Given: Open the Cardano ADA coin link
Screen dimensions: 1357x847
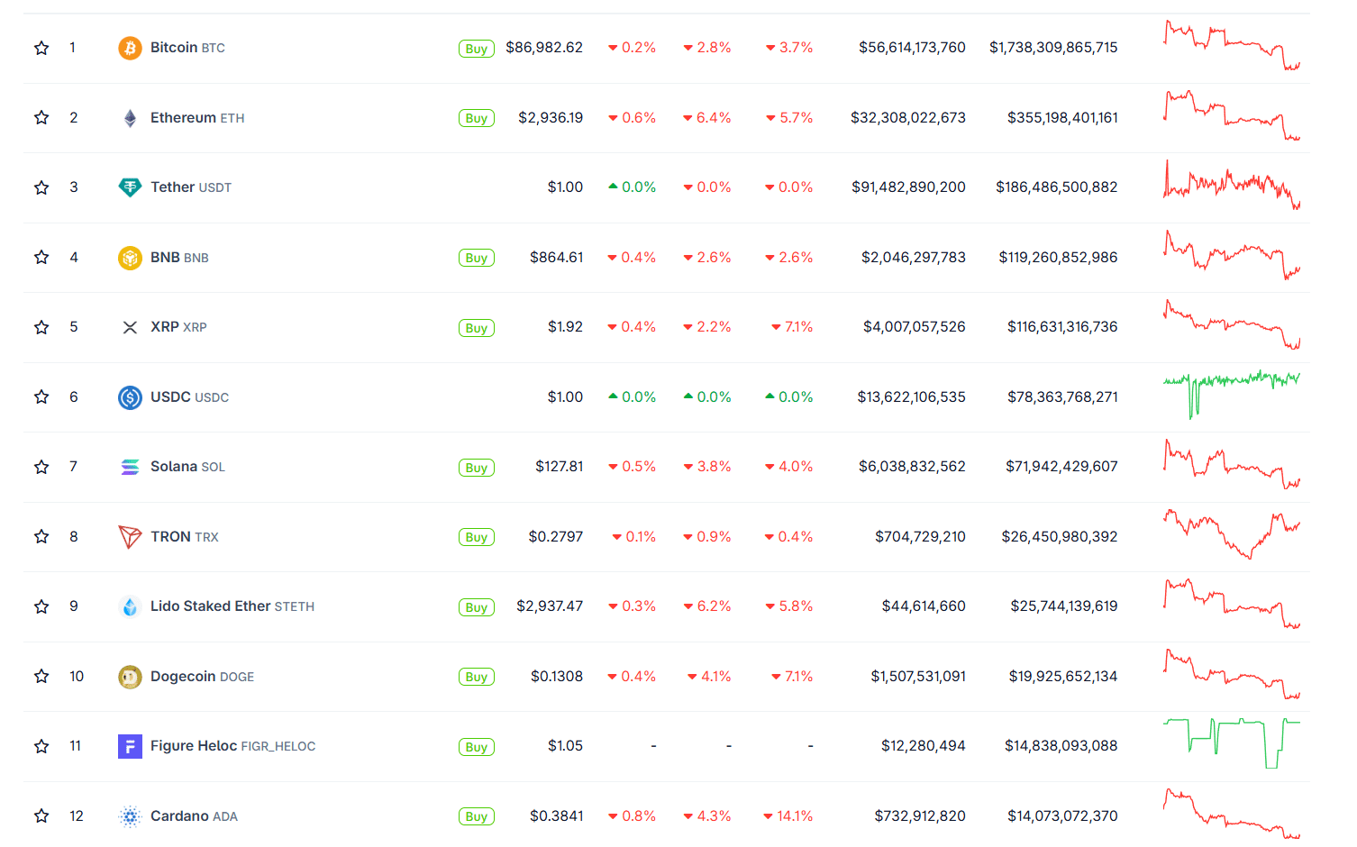Looking at the screenshot, I should click(194, 816).
